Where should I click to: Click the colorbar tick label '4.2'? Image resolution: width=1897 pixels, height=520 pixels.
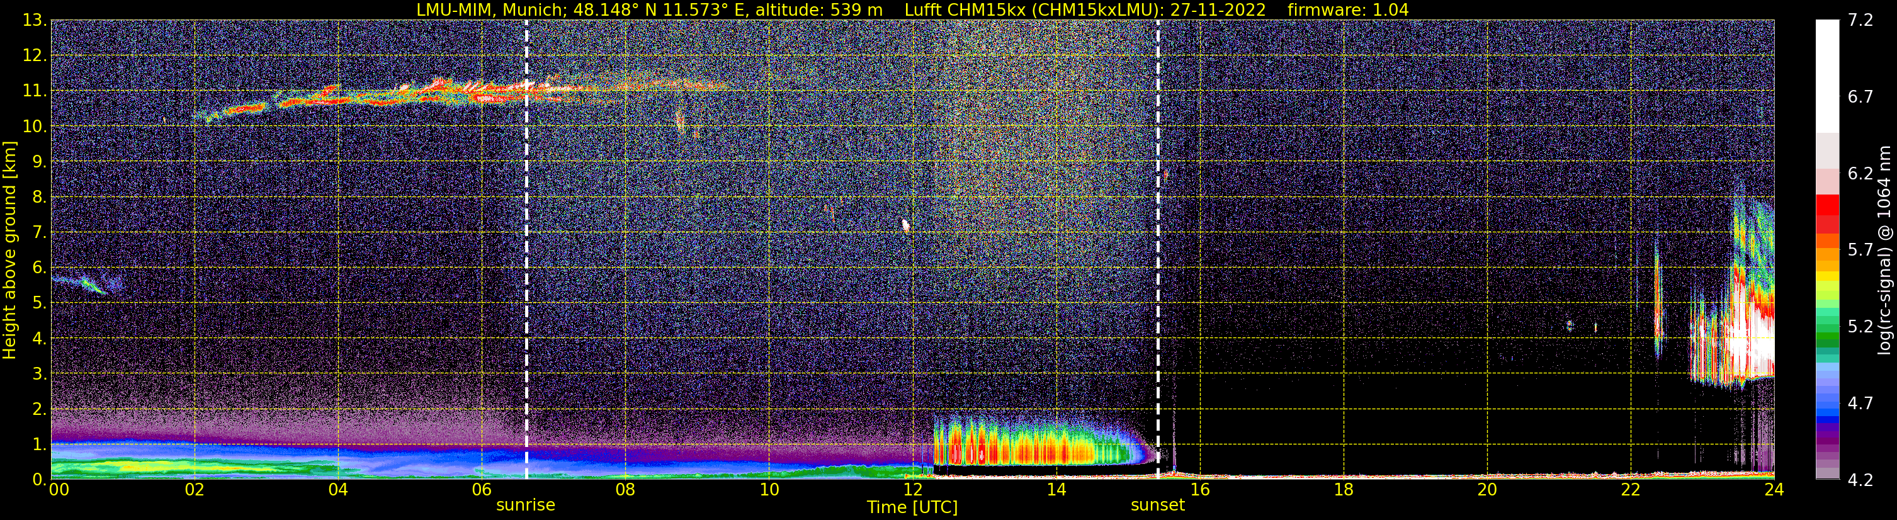[x=1860, y=480]
